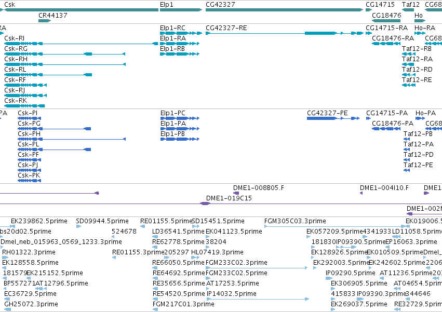Click the EK041123.5prime EST label
This screenshot has width=442, height=312.
234,232
